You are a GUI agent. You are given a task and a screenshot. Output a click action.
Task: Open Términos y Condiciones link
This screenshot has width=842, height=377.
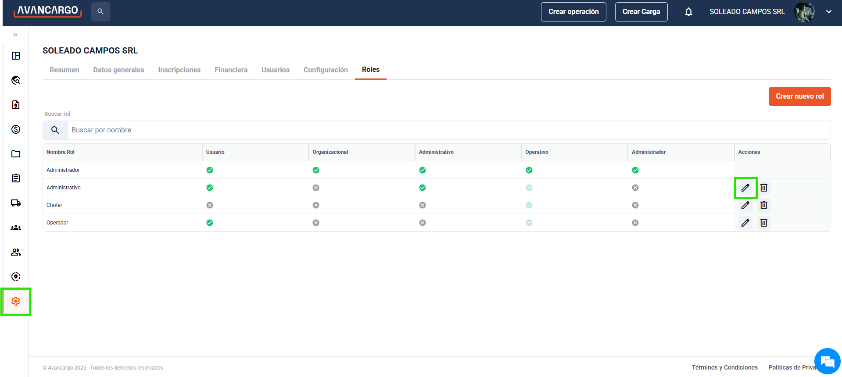pyautogui.click(x=724, y=367)
